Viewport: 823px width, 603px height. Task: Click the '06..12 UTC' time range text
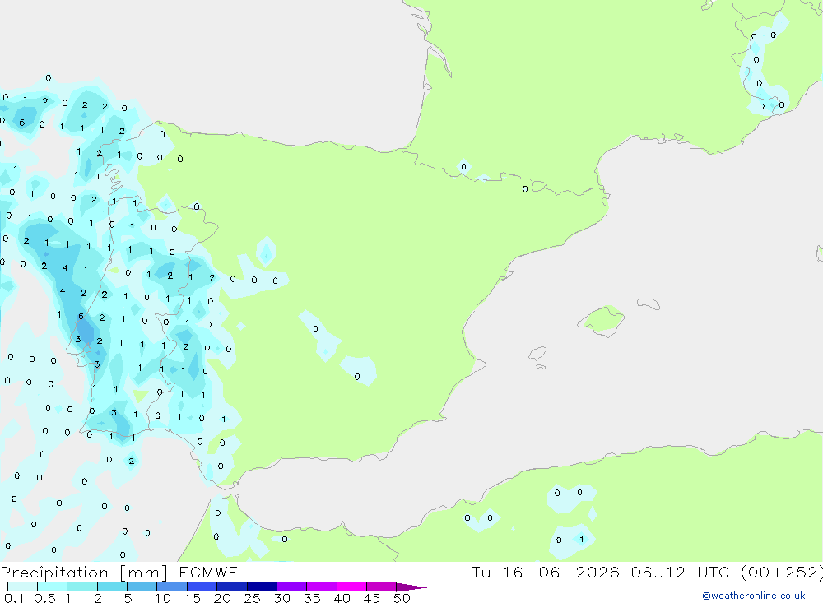679,573
